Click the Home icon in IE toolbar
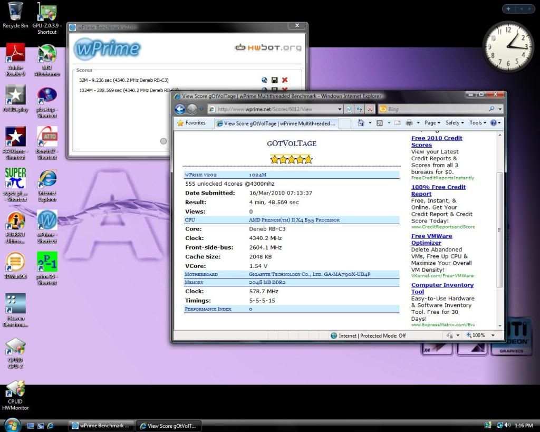The width and height of the screenshot is (540, 432). click(361, 123)
